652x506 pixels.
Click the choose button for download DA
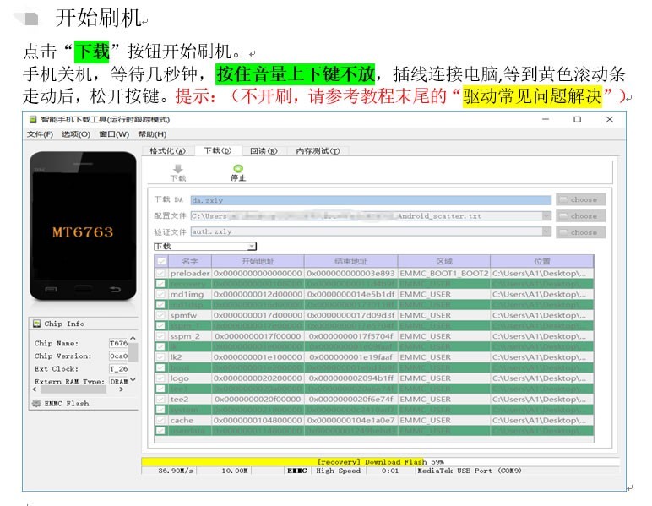pyautogui.click(x=580, y=199)
